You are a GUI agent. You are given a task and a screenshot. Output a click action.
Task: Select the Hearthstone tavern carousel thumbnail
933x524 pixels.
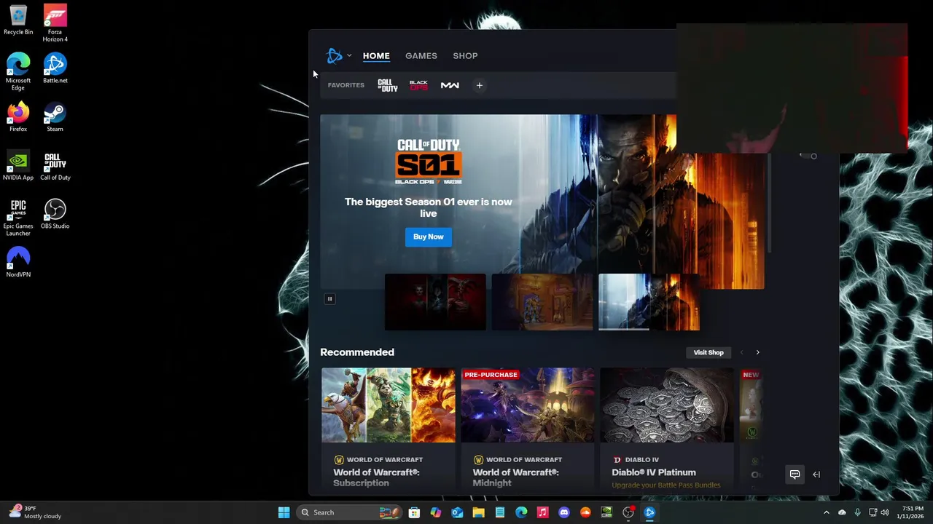(x=542, y=302)
